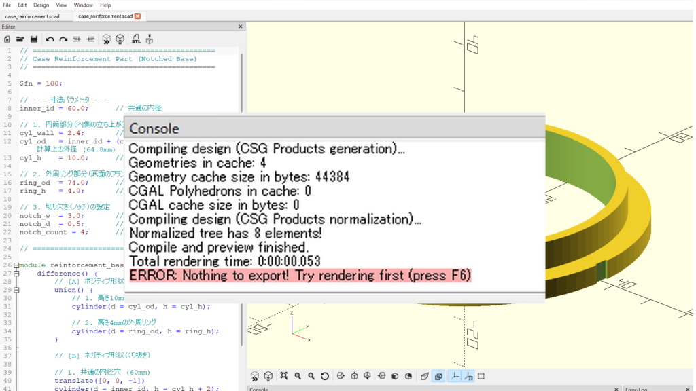Toggle orthogonal projection mode
Screen dimensions: 696x391
(438, 375)
